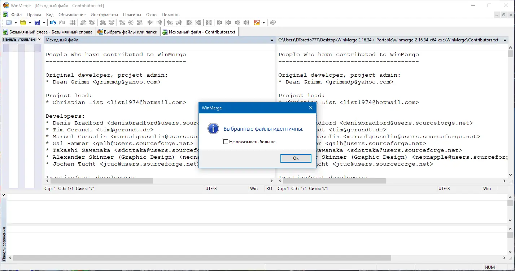Click the Save floppy disk icon
515x271 pixels.
[37, 22]
